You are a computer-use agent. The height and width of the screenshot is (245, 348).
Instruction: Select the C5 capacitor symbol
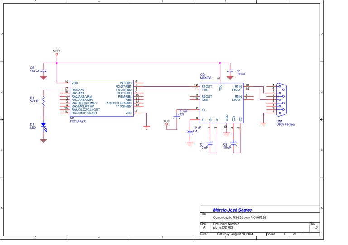click(43, 71)
